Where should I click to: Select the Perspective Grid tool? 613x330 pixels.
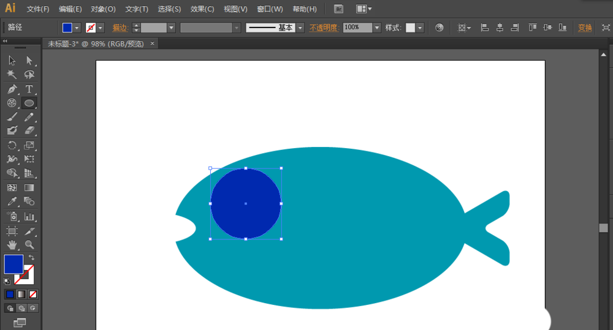pyautogui.click(x=29, y=173)
